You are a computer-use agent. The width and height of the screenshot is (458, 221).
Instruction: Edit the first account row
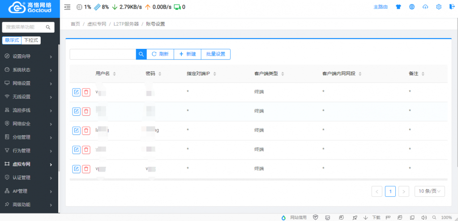(76, 92)
